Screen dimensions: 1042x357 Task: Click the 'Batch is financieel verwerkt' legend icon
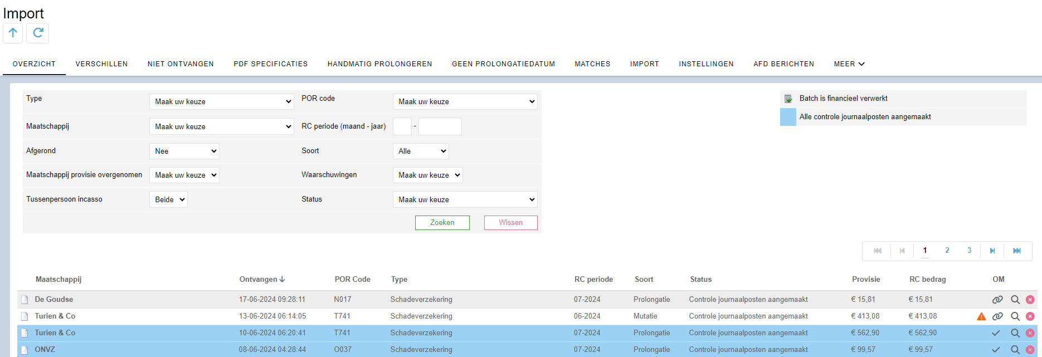788,99
